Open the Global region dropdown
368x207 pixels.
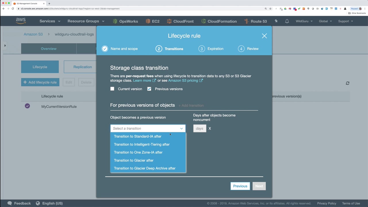pyautogui.click(x=325, y=21)
